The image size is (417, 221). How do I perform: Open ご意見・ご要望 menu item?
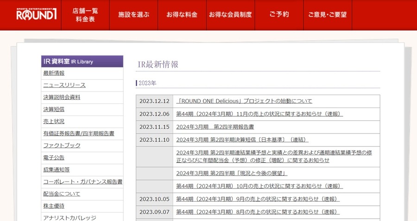[x=328, y=15]
